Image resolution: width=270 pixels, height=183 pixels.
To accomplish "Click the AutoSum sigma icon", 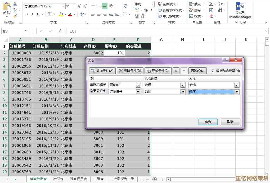I will coord(211,4).
